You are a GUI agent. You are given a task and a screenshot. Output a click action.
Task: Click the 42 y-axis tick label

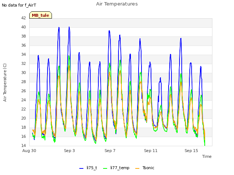pos(23,18)
